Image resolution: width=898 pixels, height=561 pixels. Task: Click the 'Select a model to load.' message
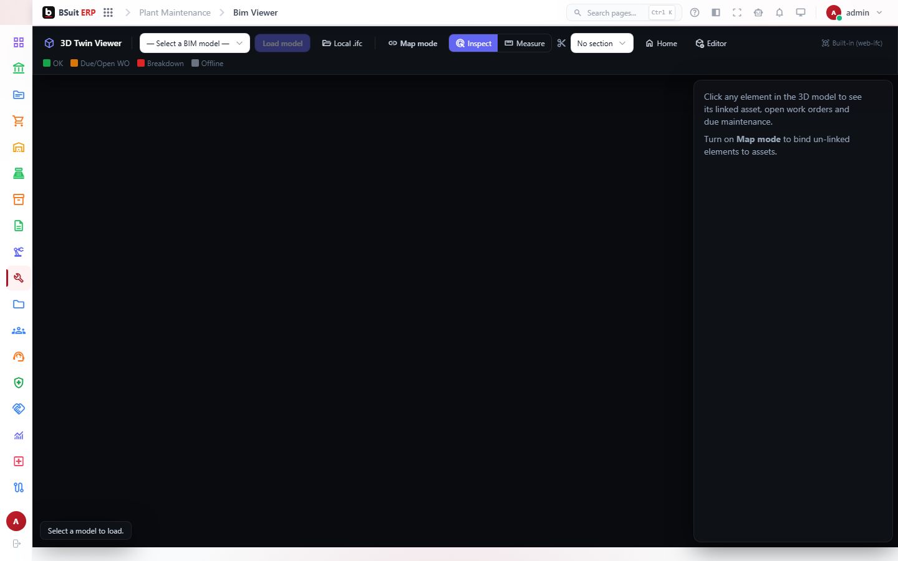pyautogui.click(x=85, y=531)
